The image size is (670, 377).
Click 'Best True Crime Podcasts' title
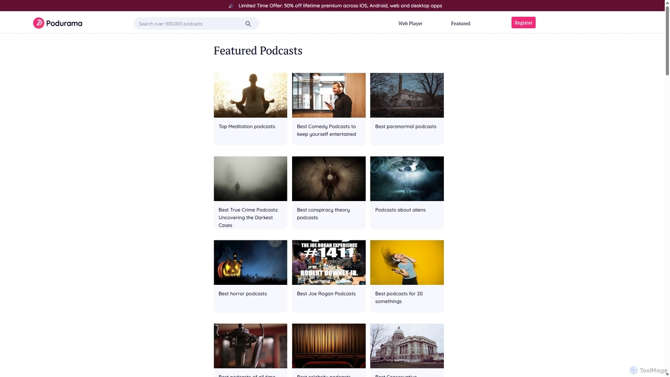pyautogui.click(x=248, y=217)
